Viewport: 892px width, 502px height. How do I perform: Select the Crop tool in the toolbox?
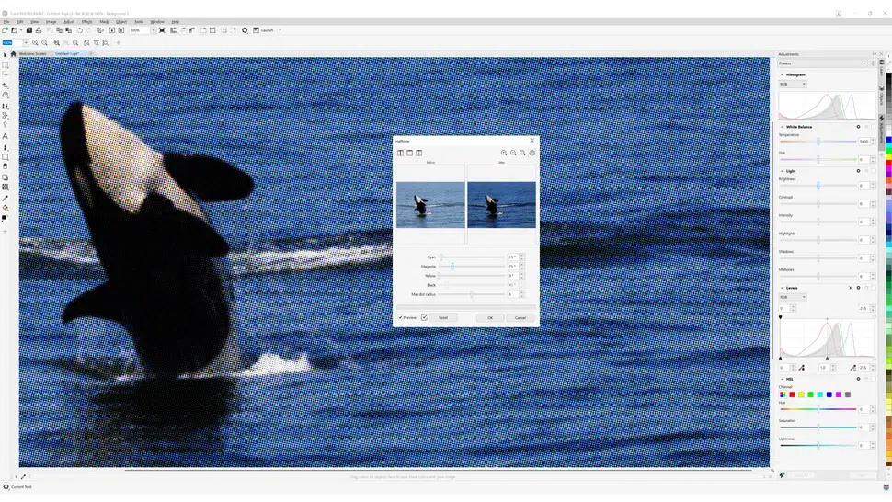click(5, 86)
